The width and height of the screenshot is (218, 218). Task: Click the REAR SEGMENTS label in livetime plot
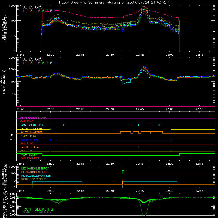pyautogui.click(x=36, y=212)
